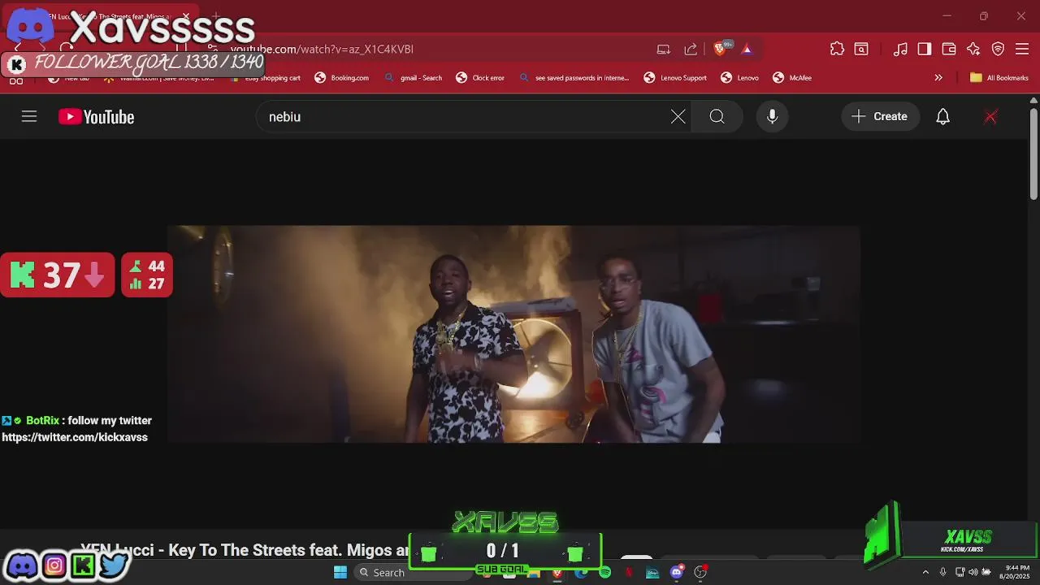
Task: Run the YouTube search magnifier button
Action: coord(717,117)
